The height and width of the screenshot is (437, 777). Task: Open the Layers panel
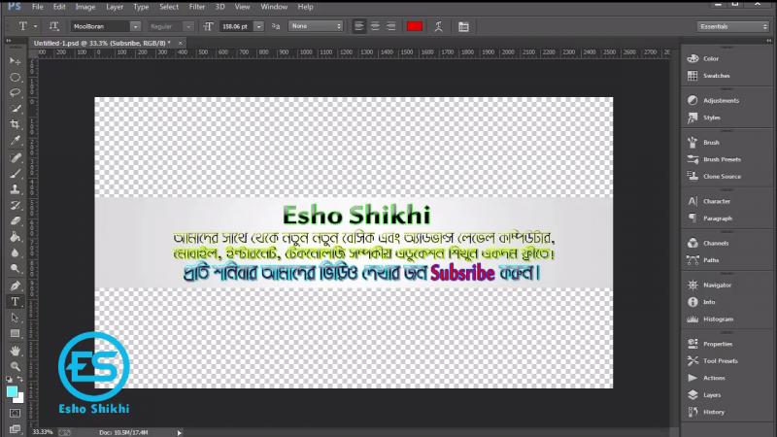[x=712, y=395]
